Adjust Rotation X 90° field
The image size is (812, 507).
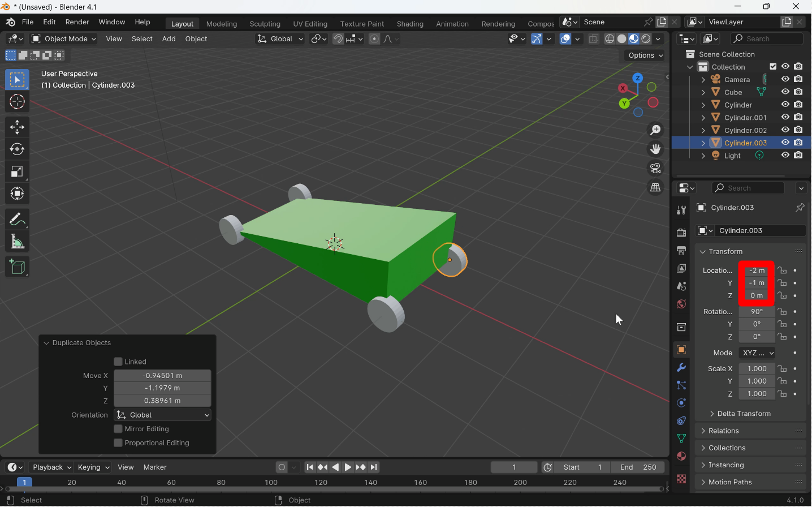point(757,312)
